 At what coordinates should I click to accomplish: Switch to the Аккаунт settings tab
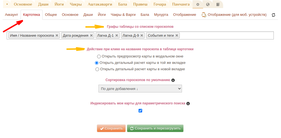pyautogui.click(x=11, y=15)
